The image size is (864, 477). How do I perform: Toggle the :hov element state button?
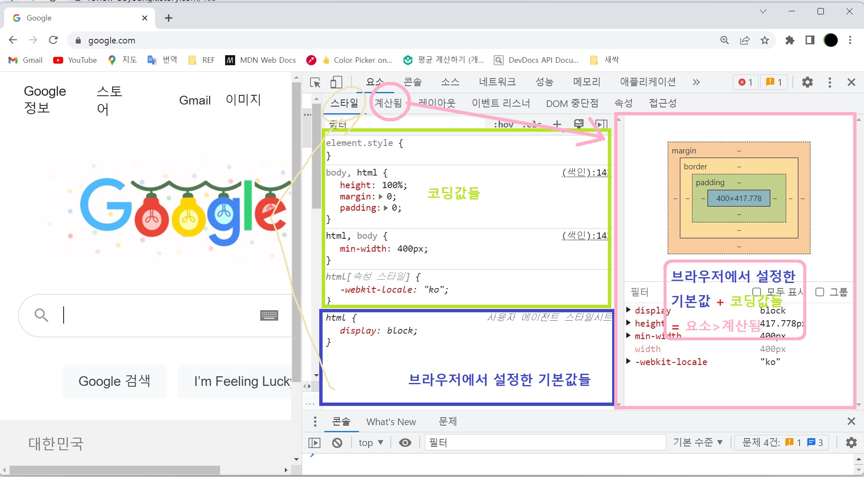point(503,124)
